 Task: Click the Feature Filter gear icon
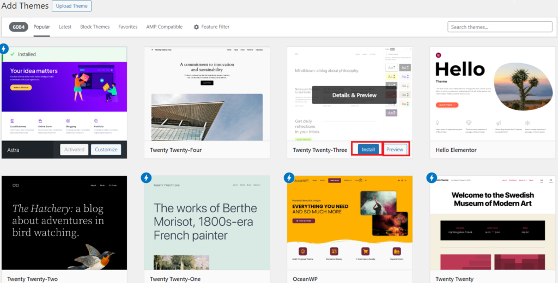pos(196,27)
